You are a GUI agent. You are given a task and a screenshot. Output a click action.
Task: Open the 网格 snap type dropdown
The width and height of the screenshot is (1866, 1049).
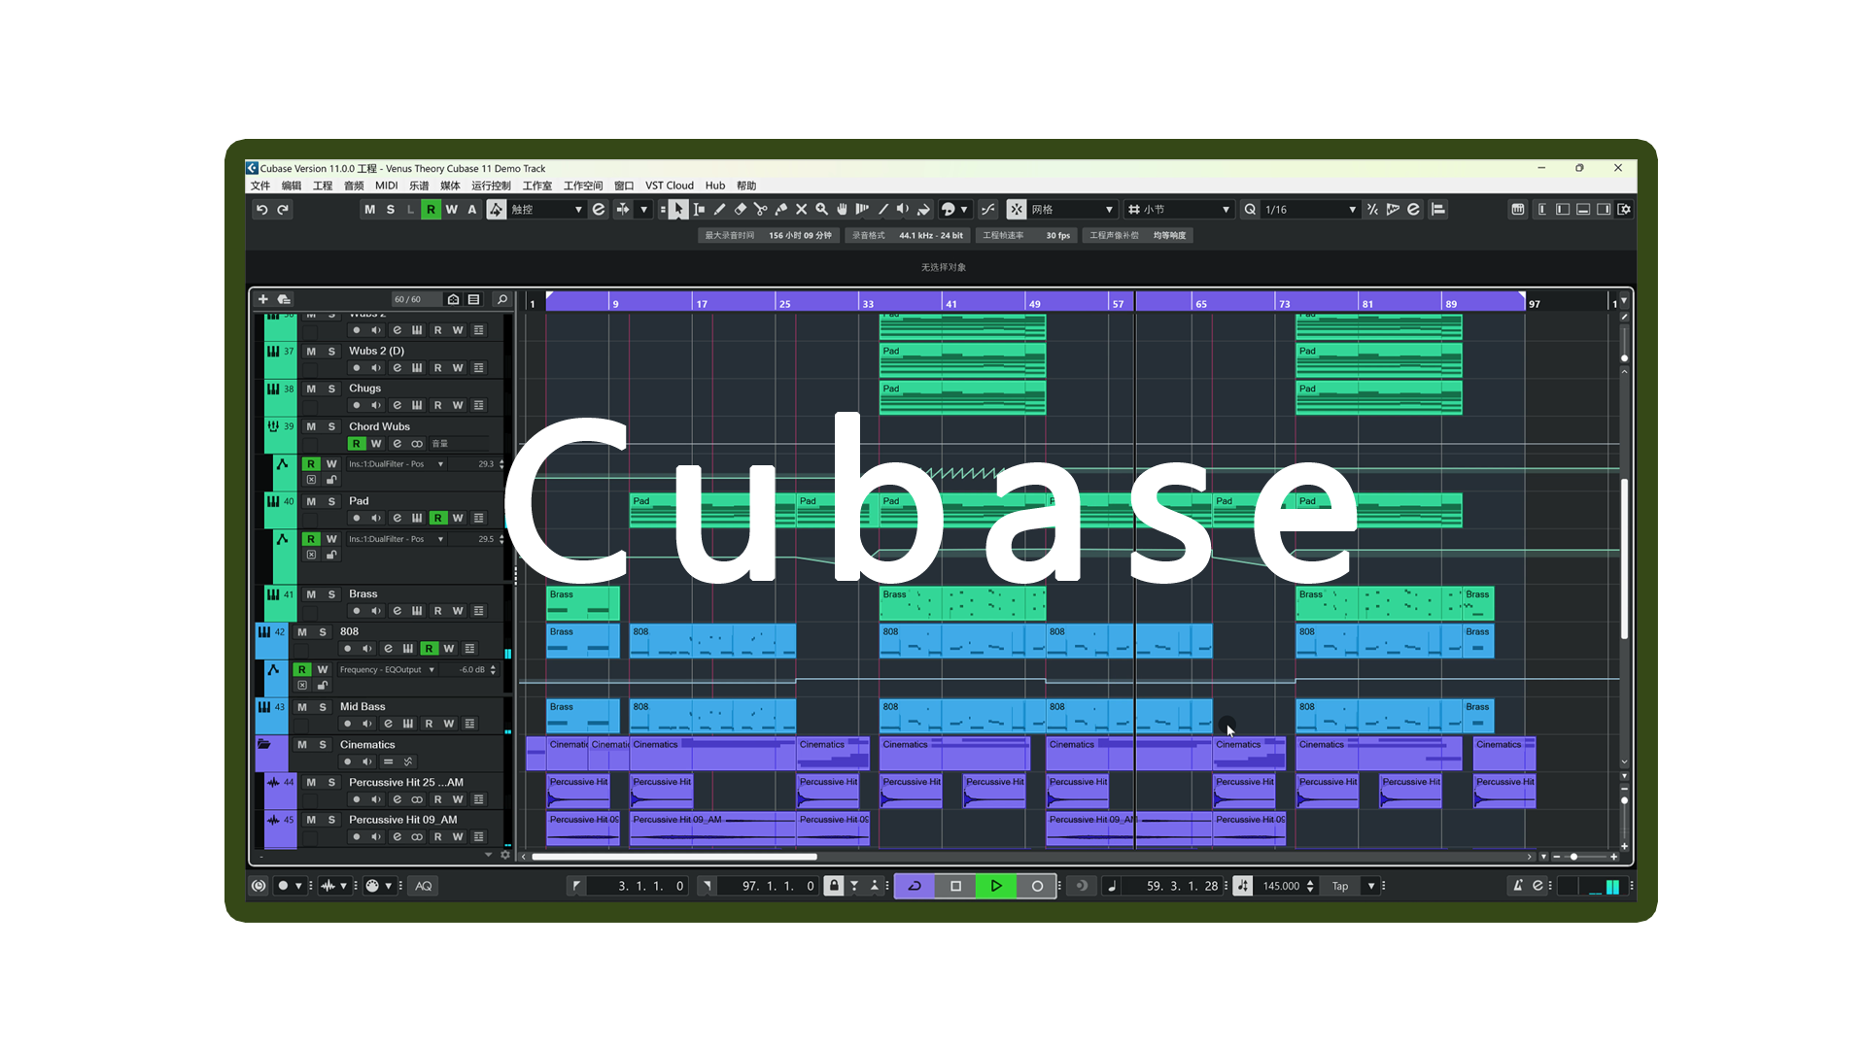[x=1109, y=209]
